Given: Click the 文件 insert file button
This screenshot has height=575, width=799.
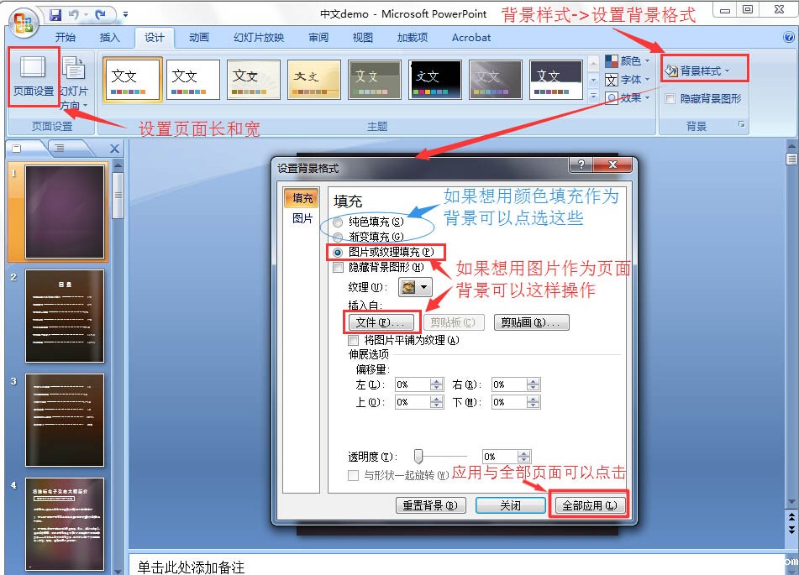Looking at the screenshot, I should [x=380, y=322].
